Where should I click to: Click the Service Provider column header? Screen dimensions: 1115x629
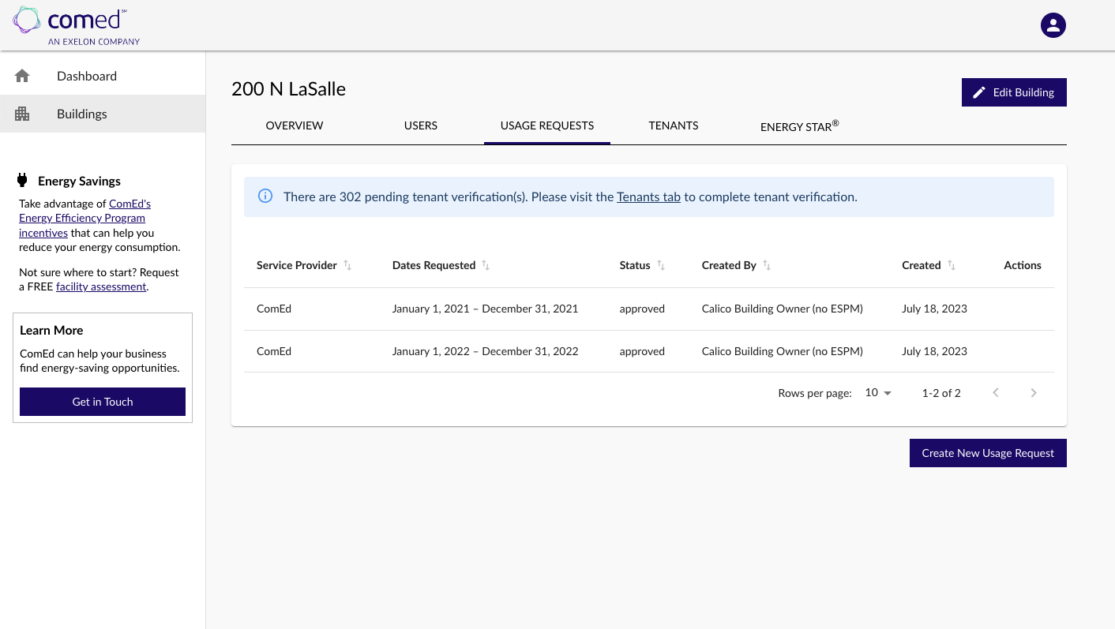point(297,265)
